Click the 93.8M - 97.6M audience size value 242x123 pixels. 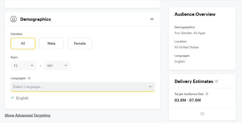[187, 100]
